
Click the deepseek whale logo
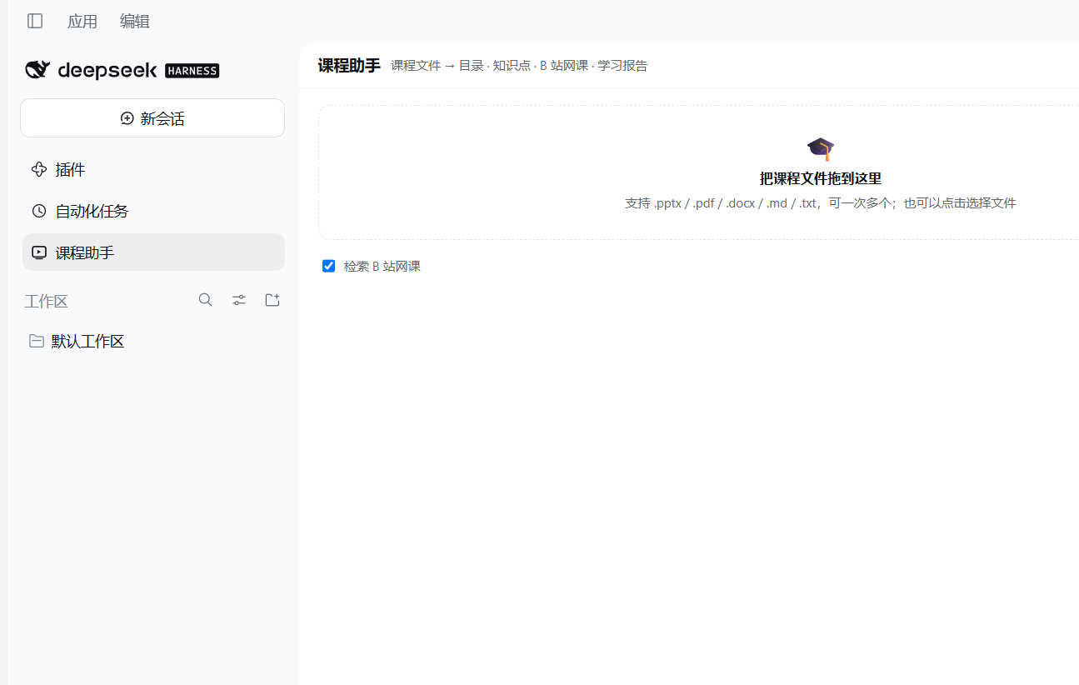(x=37, y=70)
